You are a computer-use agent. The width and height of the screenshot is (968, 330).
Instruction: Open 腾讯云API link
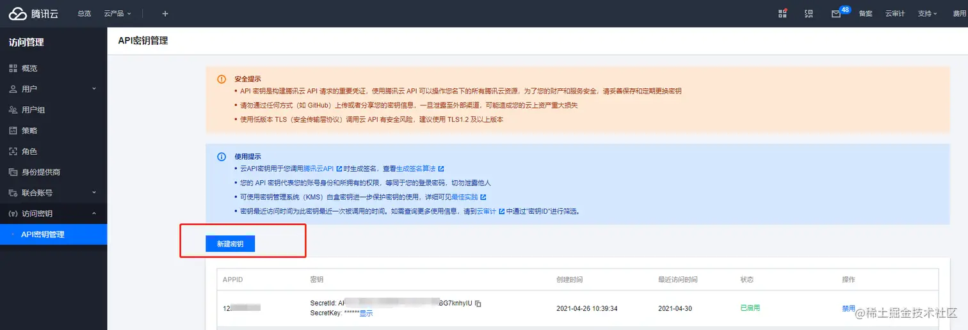click(x=319, y=169)
